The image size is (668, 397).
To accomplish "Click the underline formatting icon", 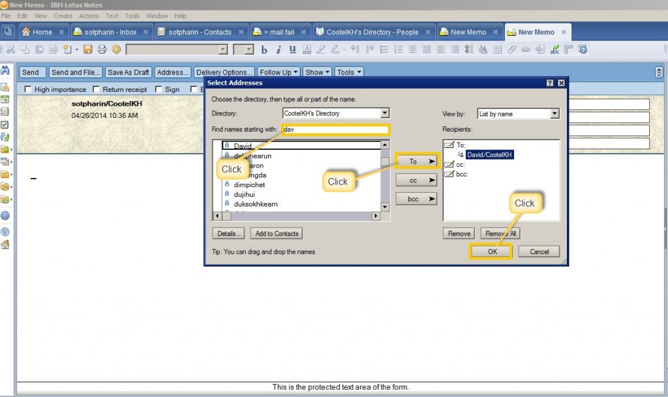I will click(292, 50).
